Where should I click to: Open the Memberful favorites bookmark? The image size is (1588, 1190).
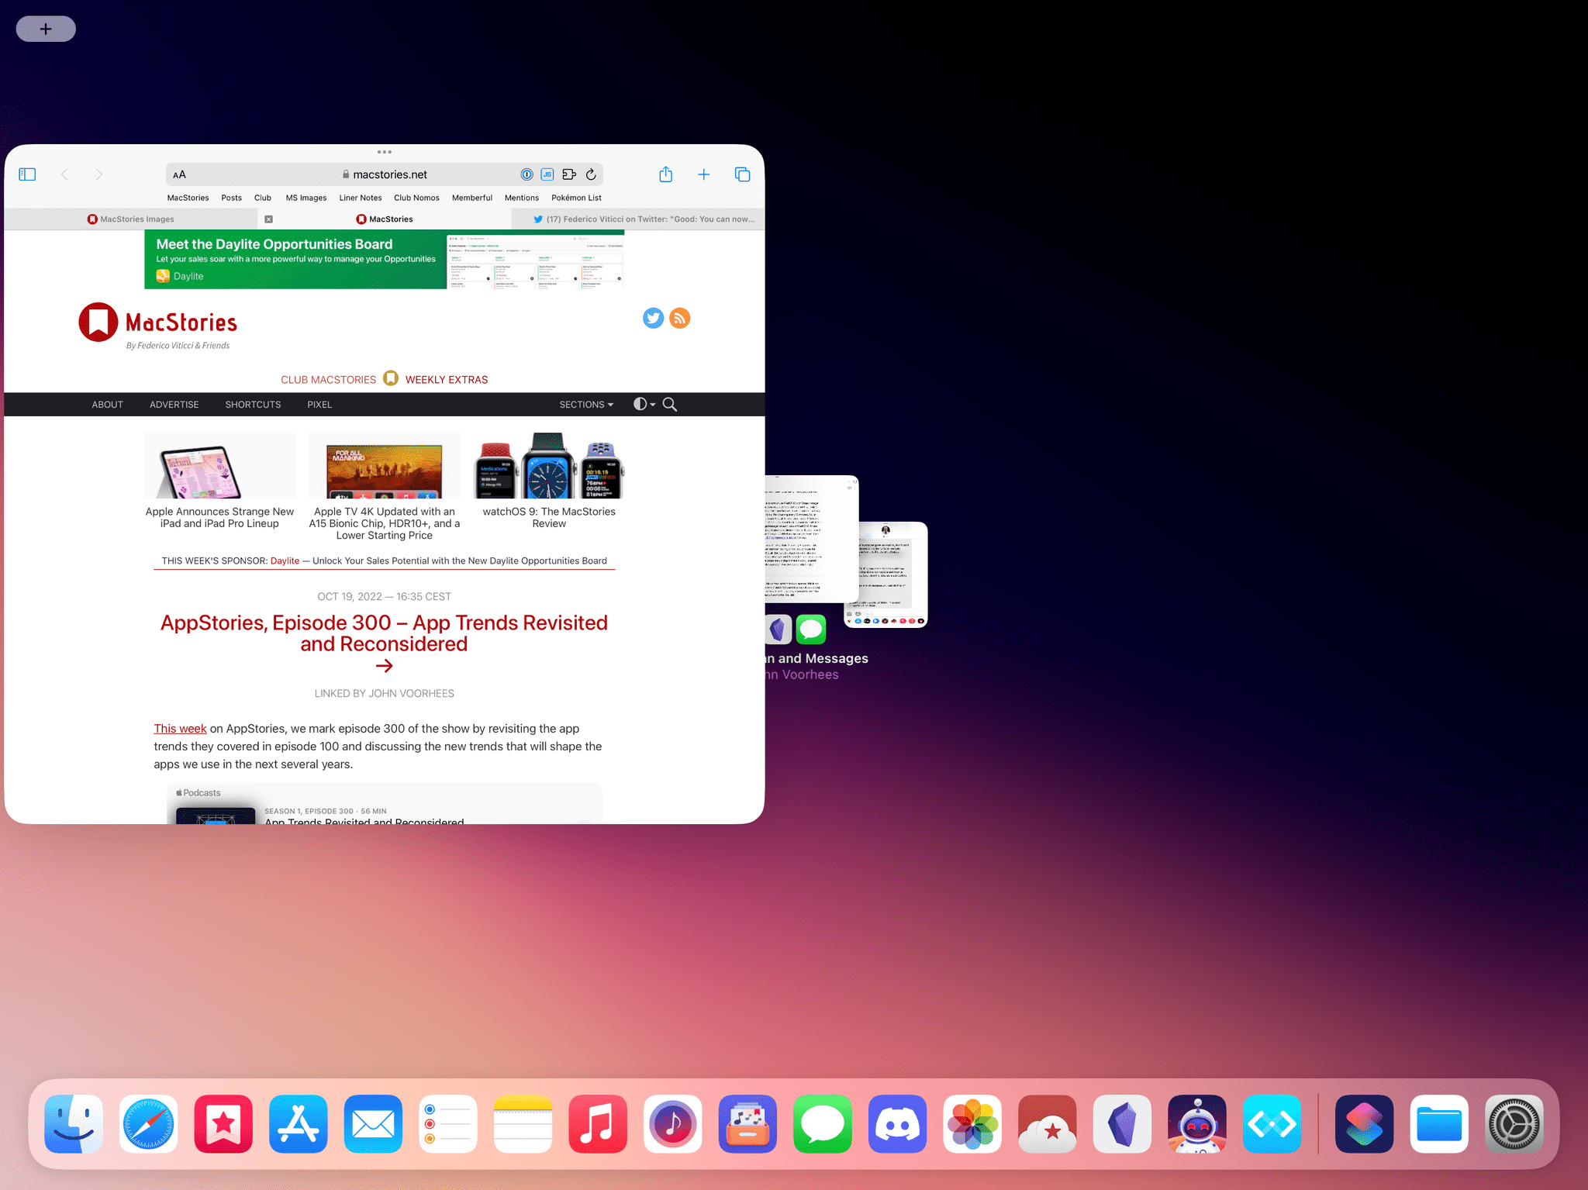click(x=472, y=198)
